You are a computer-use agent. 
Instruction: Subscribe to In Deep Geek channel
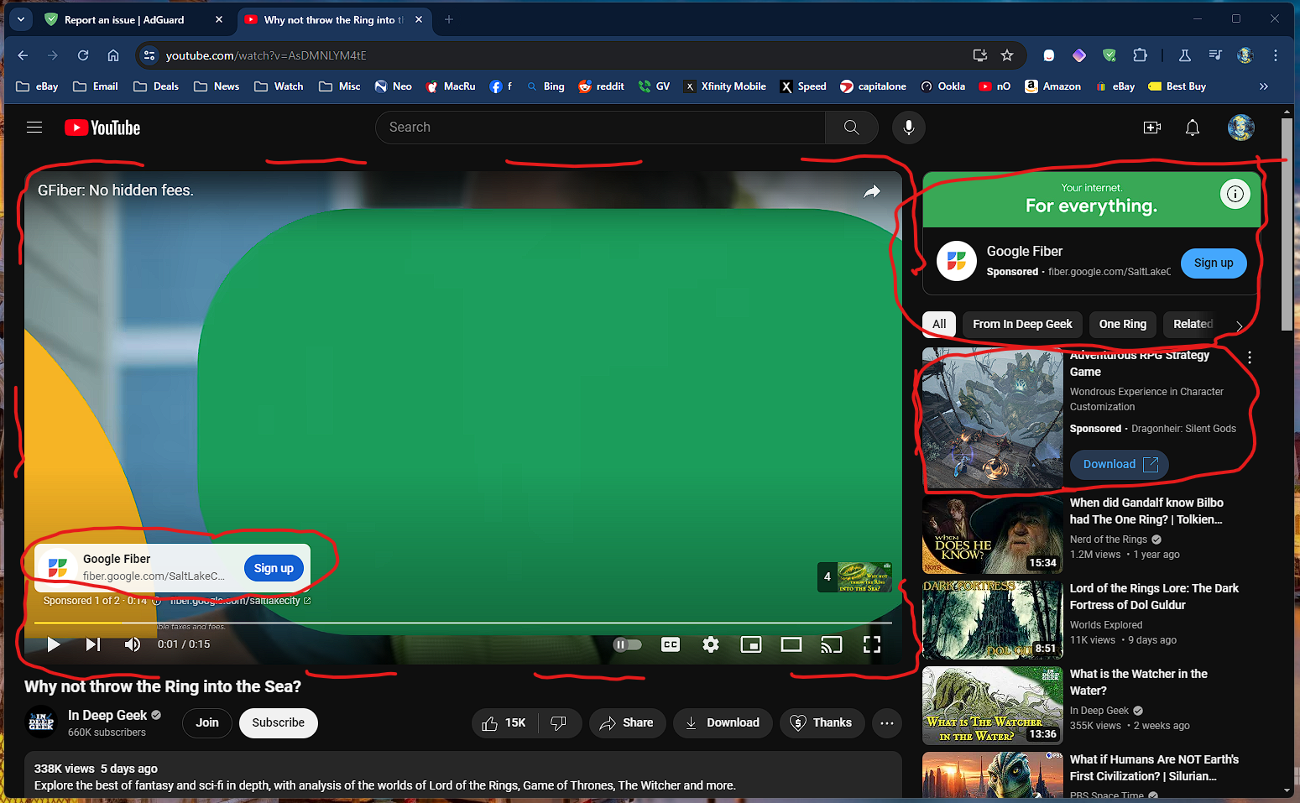[x=278, y=722]
